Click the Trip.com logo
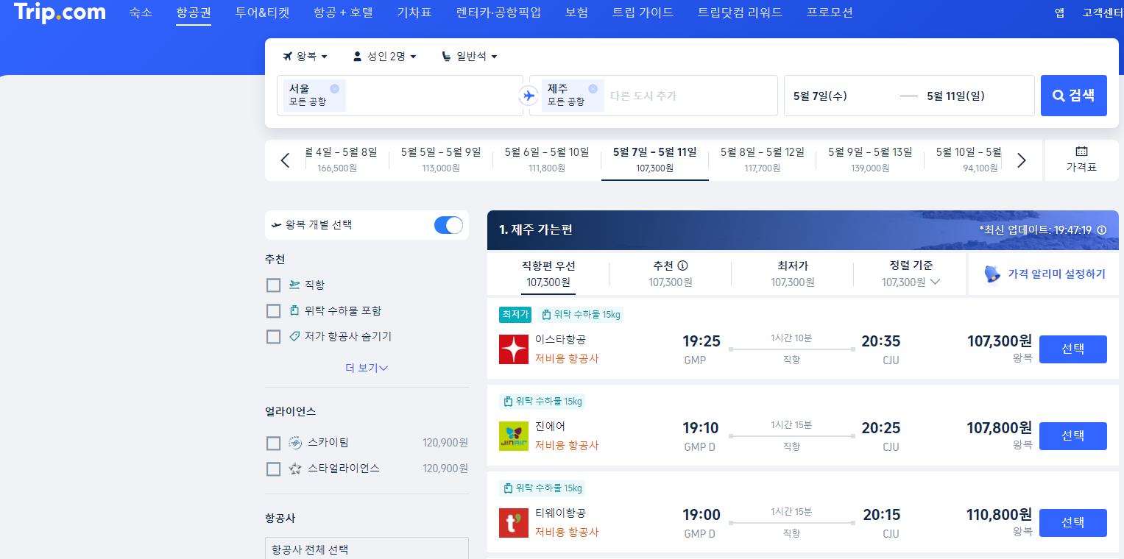Viewport: 1124px width, 559px height. 59,13
